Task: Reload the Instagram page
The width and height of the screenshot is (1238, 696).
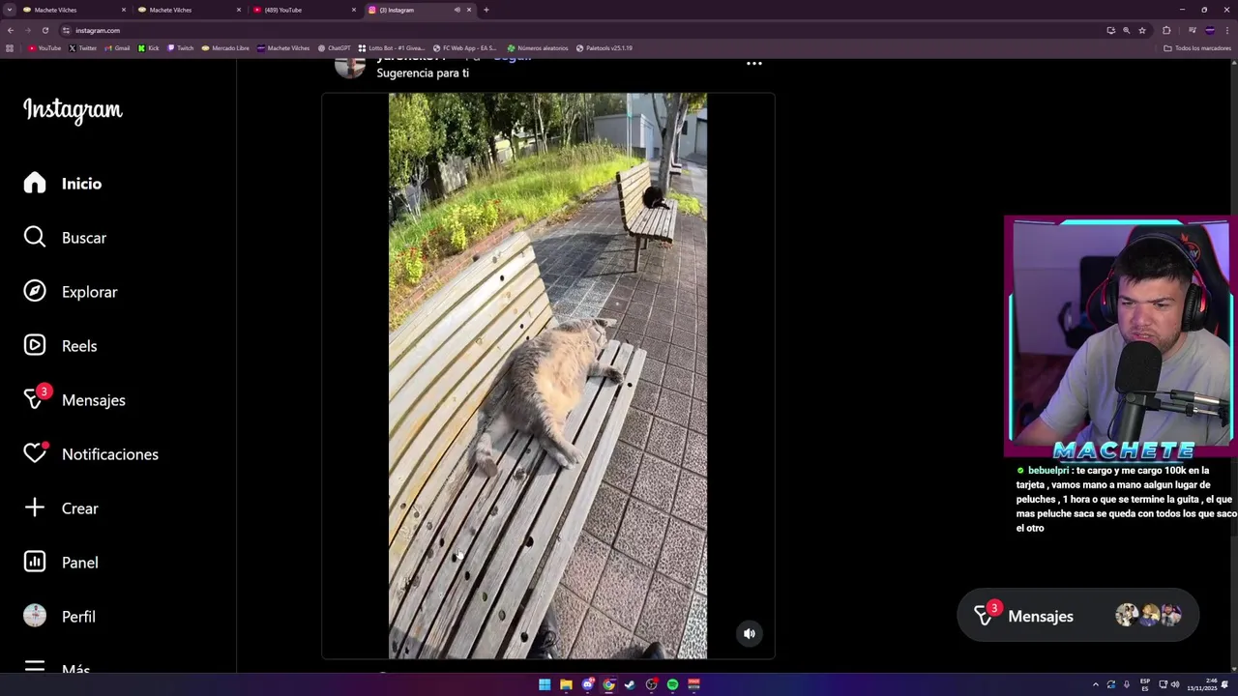Action: click(44, 30)
